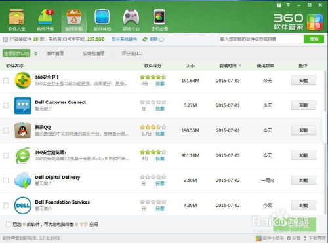Viewport: 328px width, 243px height.
Task: Click the star rating of Dell Customer Connect
Action: 153,102
